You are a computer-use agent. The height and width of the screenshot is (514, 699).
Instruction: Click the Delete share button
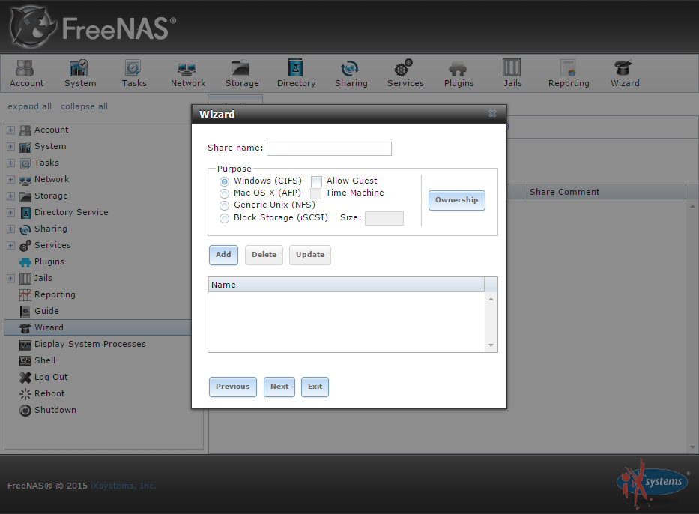click(264, 255)
